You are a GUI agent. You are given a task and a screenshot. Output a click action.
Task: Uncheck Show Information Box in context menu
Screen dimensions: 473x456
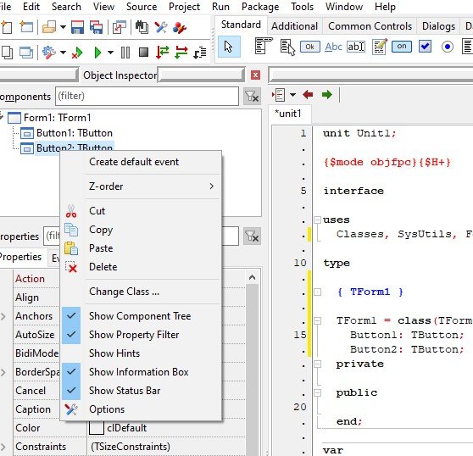coord(140,372)
